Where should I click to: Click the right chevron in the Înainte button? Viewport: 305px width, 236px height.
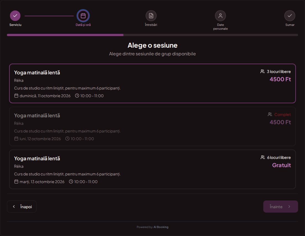289,207
